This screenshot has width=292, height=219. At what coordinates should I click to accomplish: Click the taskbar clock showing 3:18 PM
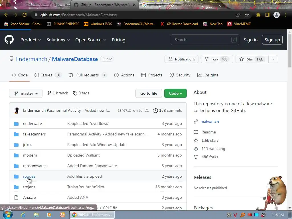277,215
